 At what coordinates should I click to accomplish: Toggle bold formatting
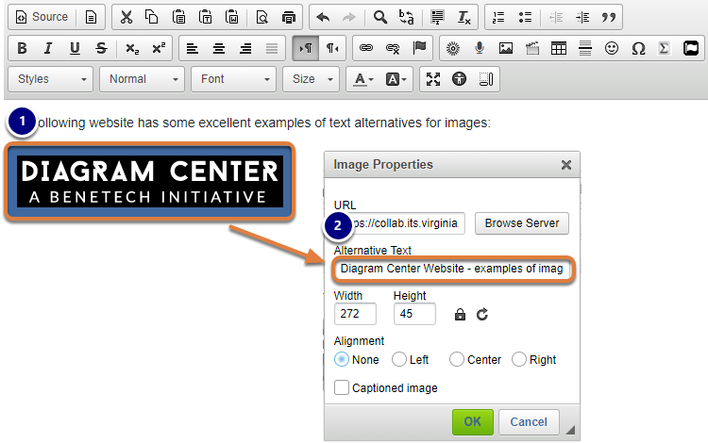pyautogui.click(x=22, y=48)
